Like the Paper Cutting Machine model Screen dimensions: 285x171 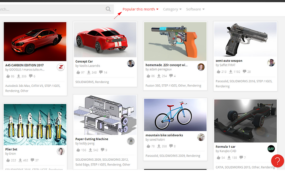pos(78,150)
